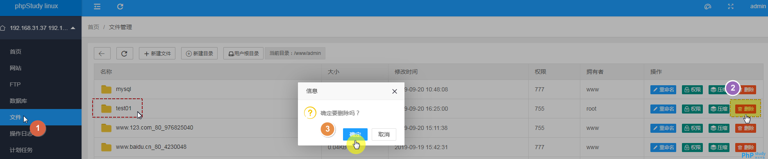768x159 pixels.
Task: Rename the www.baidu.cn_80_4230048 folder
Action: pyautogui.click(x=663, y=147)
